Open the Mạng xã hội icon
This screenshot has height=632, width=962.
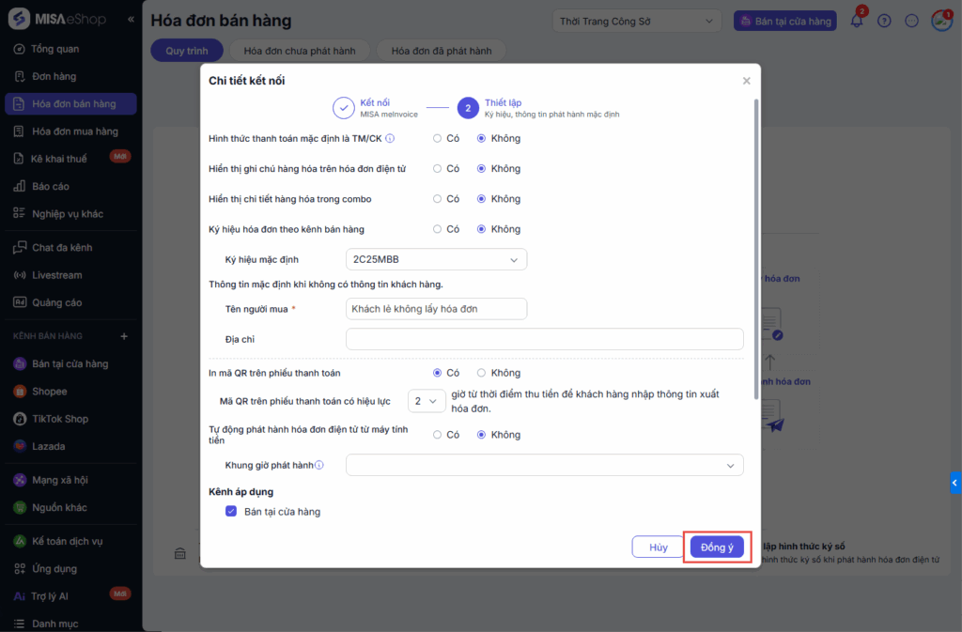[x=20, y=480]
